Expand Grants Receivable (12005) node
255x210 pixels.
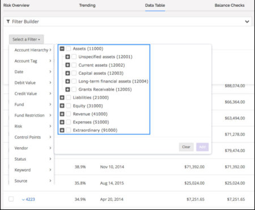click(67, 89)
